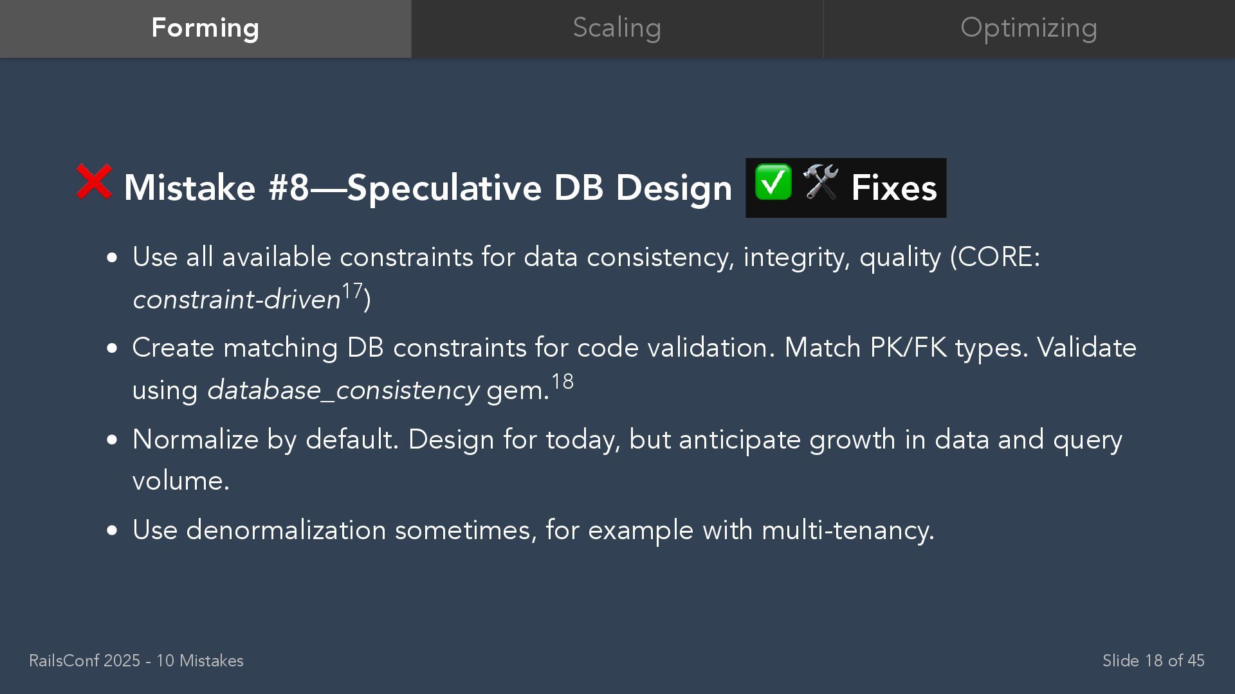Click the RailsConf 2025 footer text
The width and height of the screenshot is (1235, 694).
(x=136, y=661)
